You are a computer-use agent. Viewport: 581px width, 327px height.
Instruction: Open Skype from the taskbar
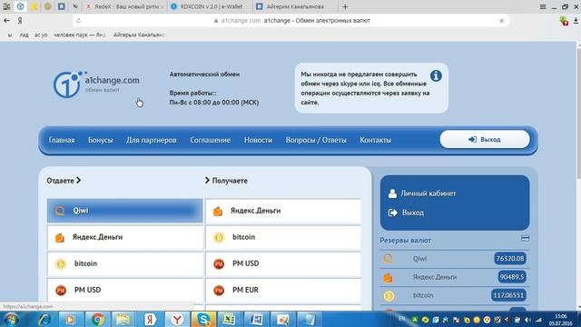click(203, 319)
